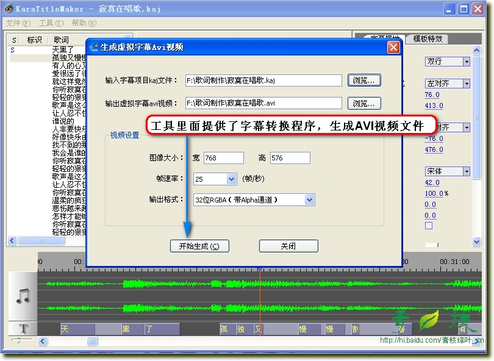Open the partially hidden 对齐 dropdown arrow

point(467,127)
